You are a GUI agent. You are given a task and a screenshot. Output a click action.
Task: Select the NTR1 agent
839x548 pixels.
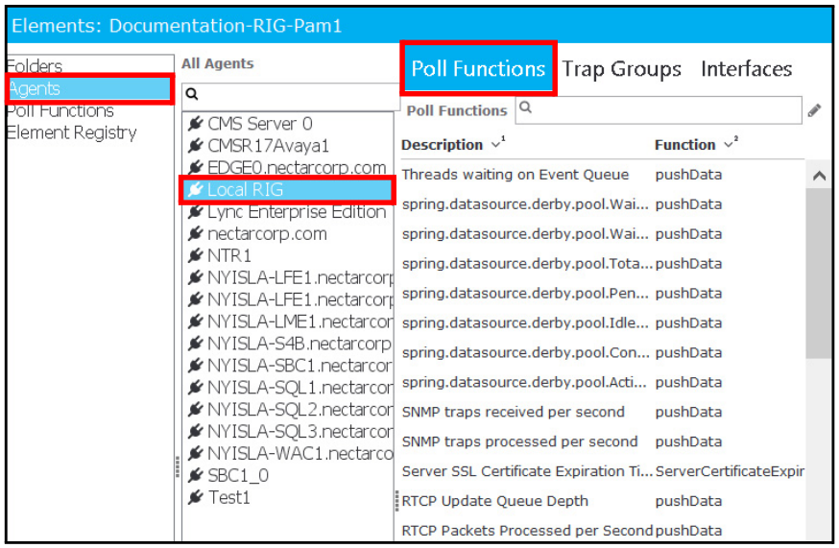click(288, 255)
